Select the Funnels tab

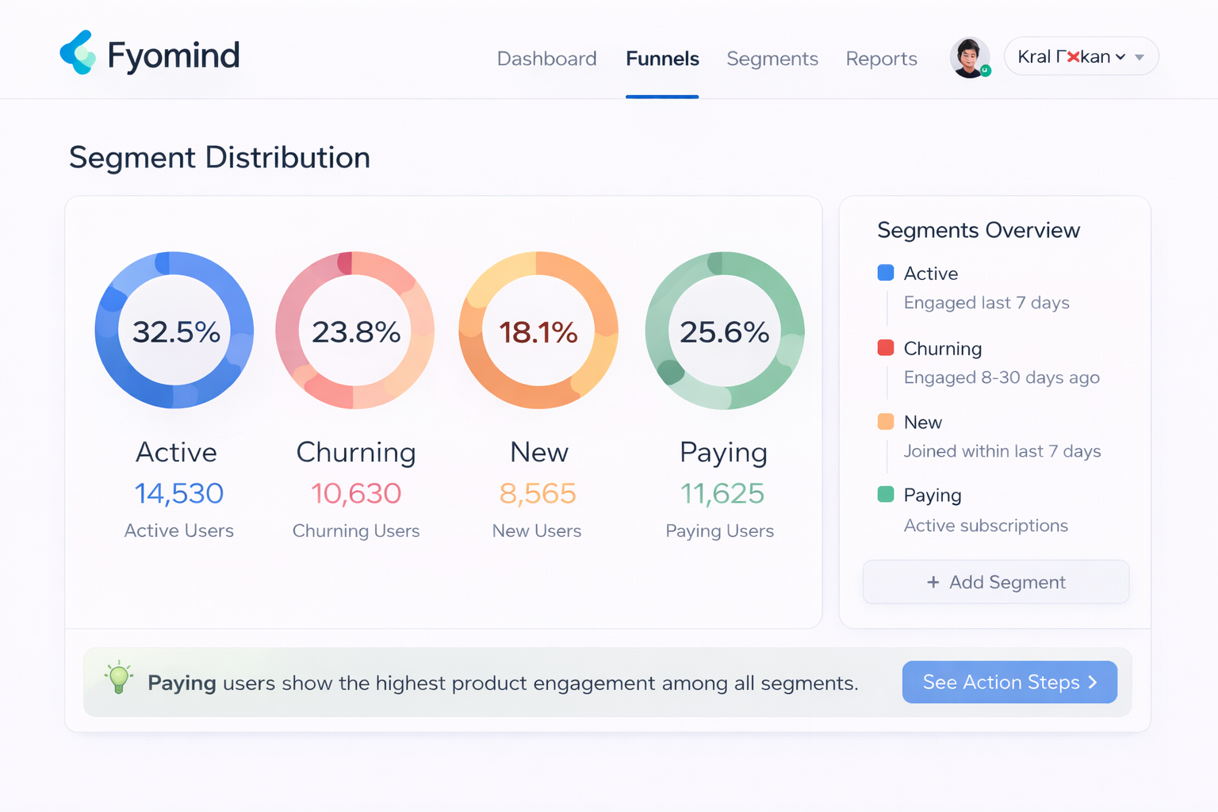(x=662, y=59)
